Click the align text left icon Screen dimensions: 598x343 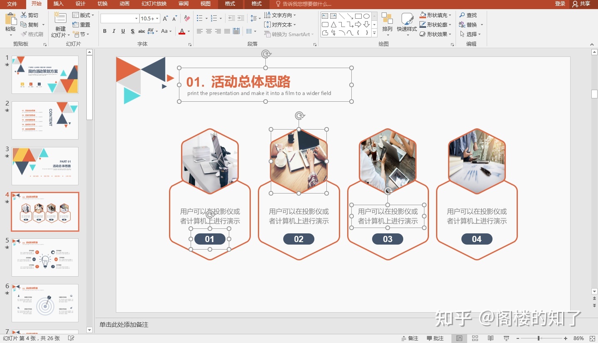(200, 31)
